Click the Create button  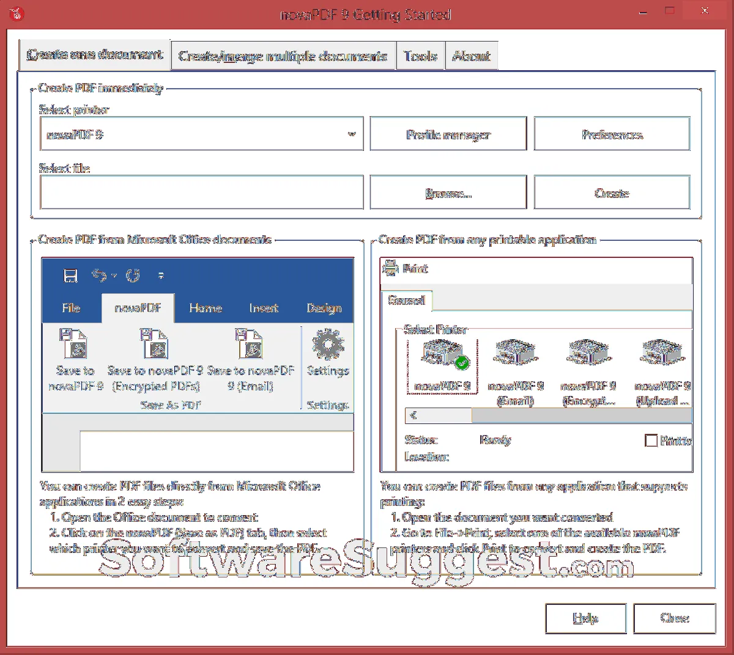pyautogui.click(x=612, y=193)
